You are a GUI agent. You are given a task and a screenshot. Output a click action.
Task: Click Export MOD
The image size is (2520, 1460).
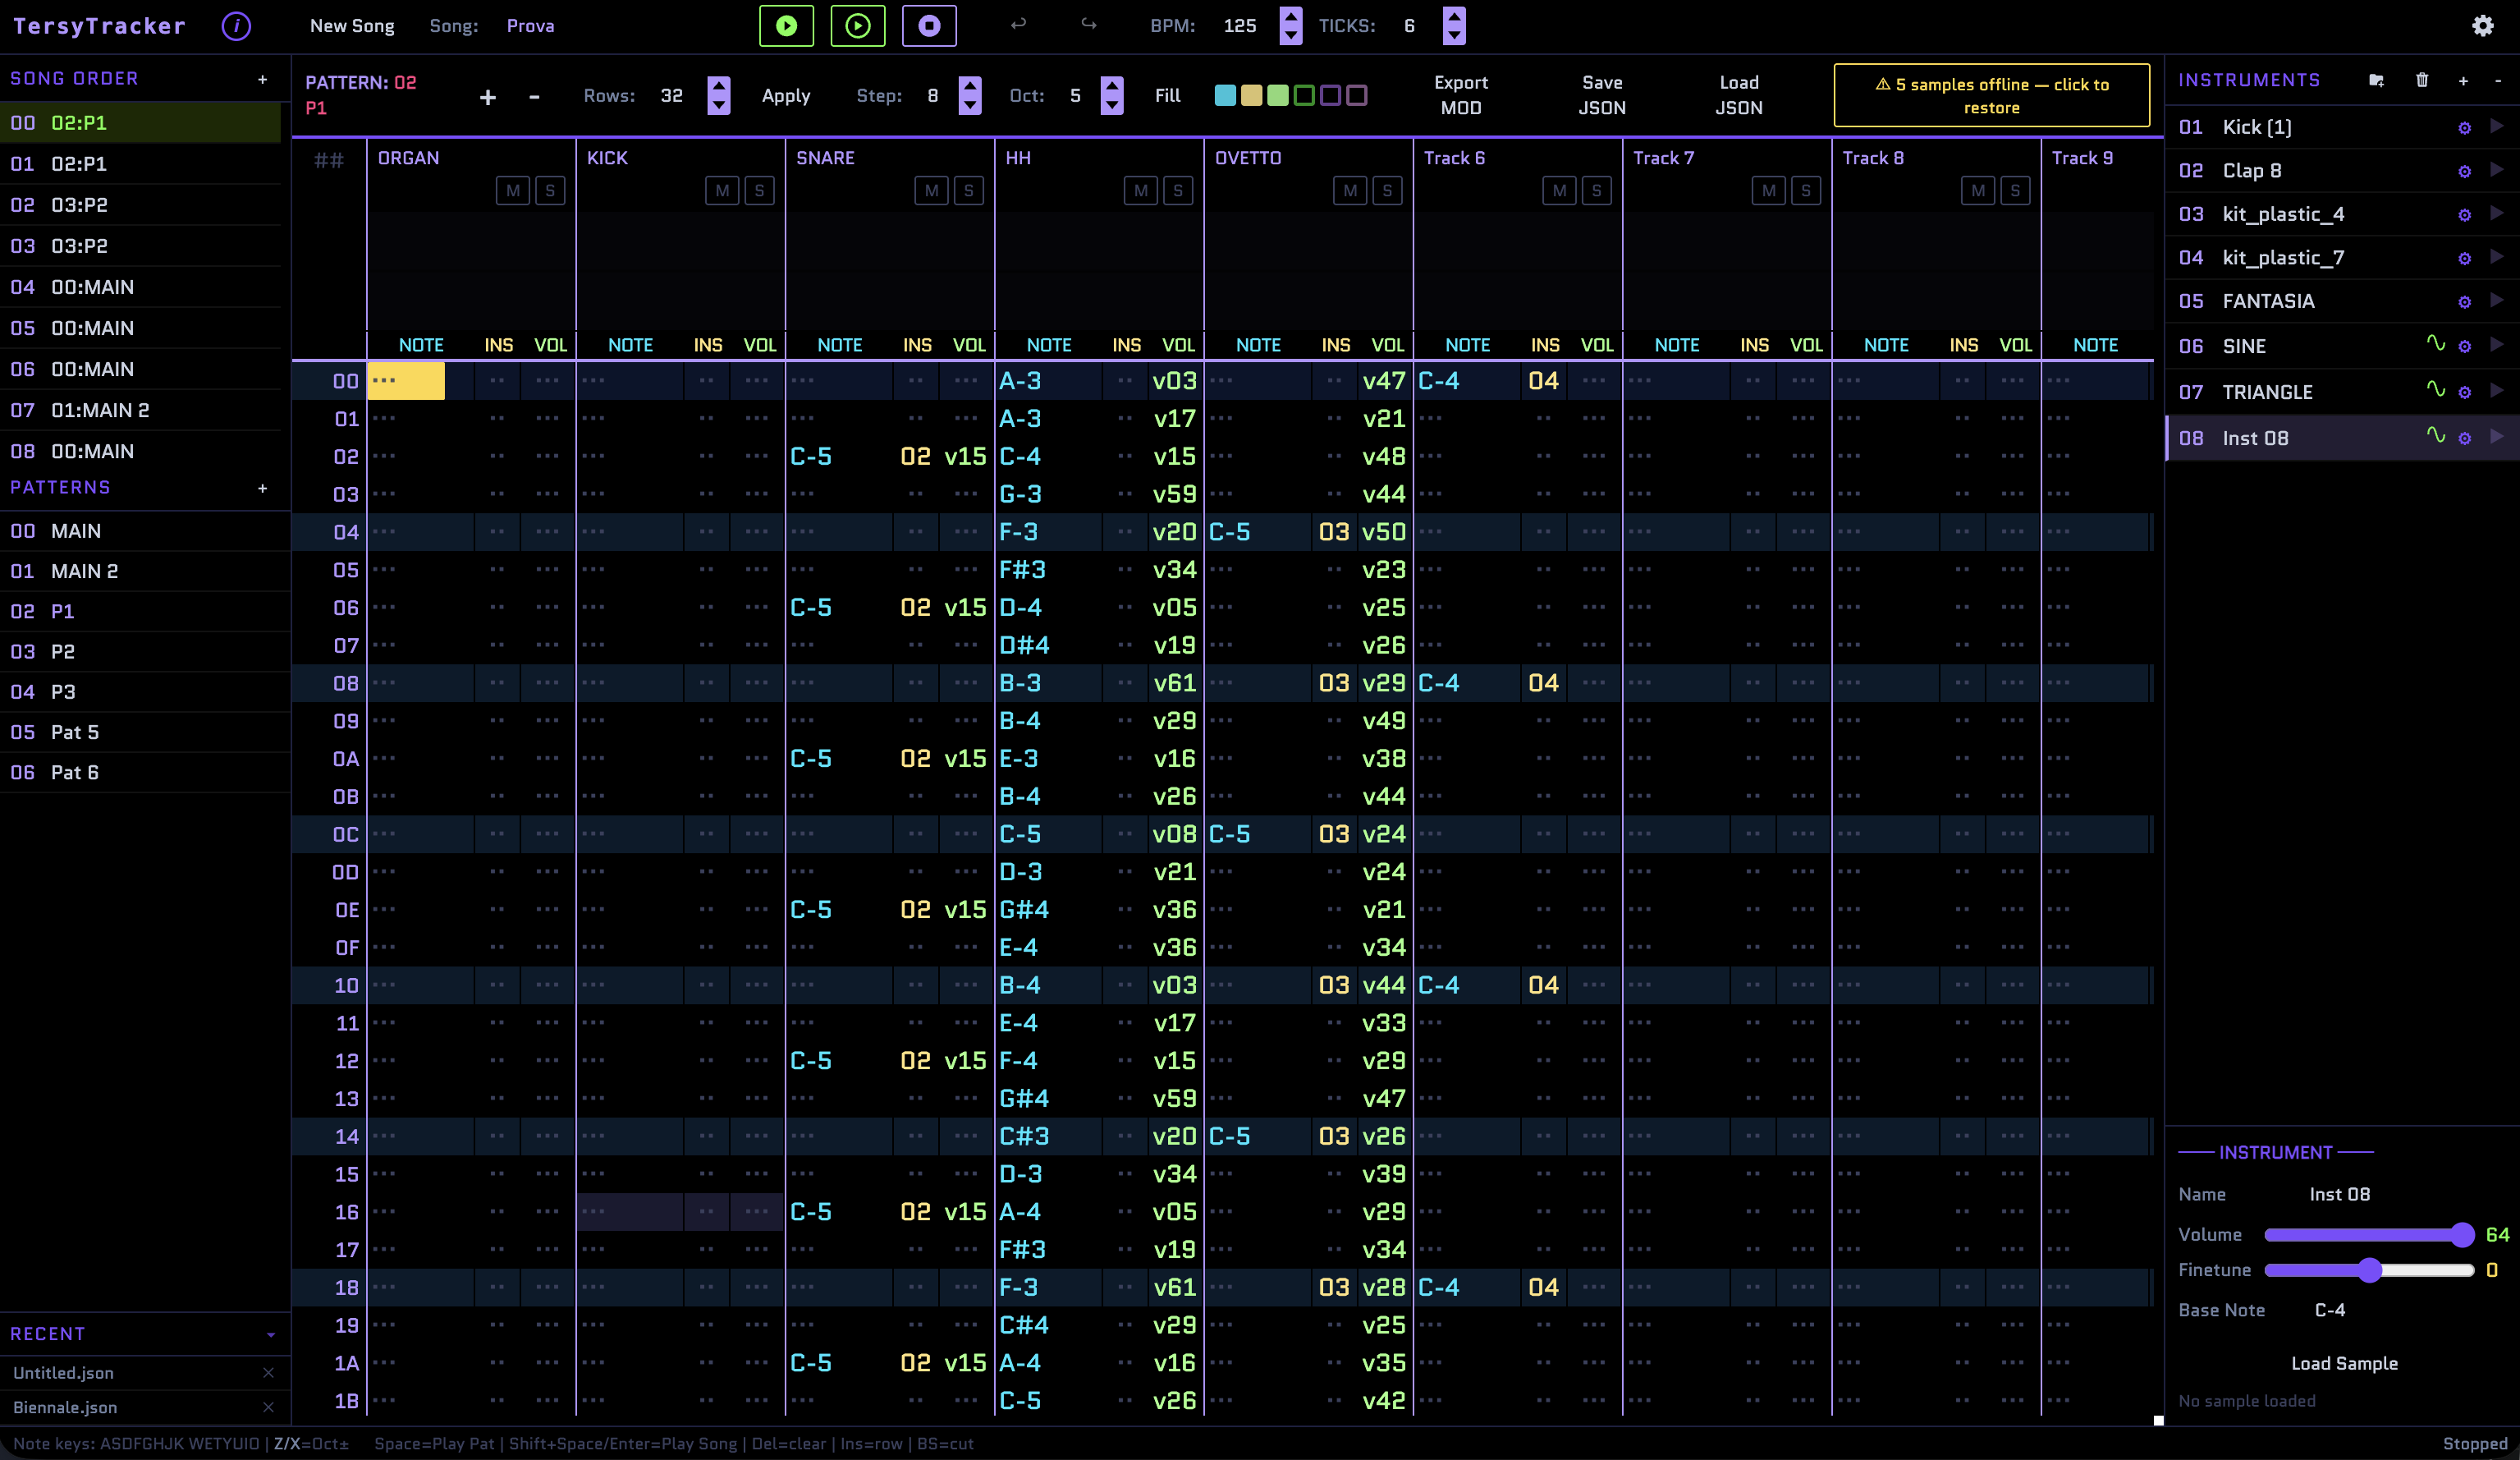coord(1461,95)
